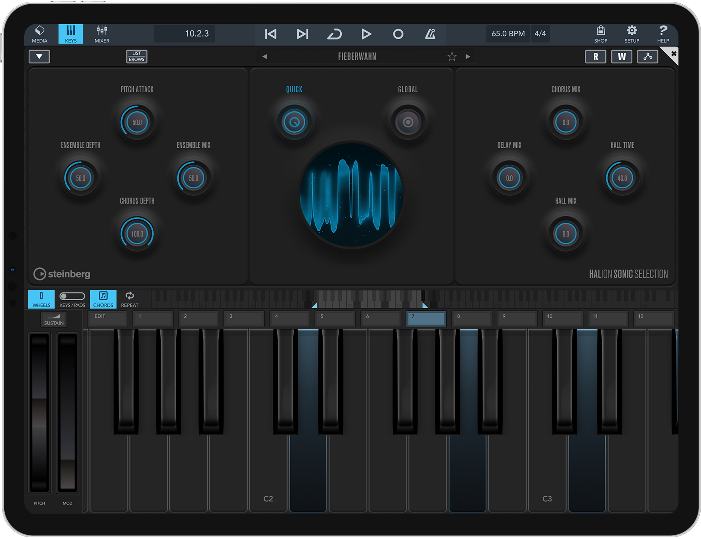Start recording with the Record button

coord(398,34)
